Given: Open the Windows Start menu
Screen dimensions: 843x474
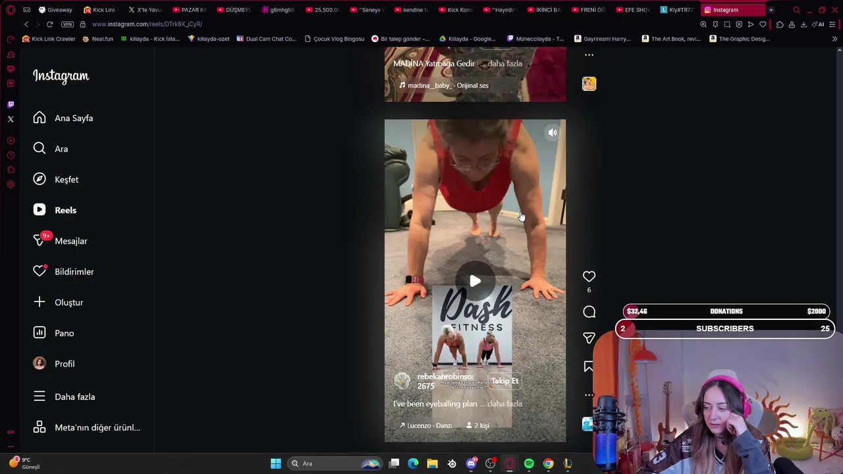Looking at the screenshot, I should point(276,463).
